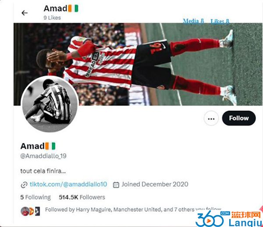
Task: Click the flag emoji next to profile name
Action: (50, 146)
